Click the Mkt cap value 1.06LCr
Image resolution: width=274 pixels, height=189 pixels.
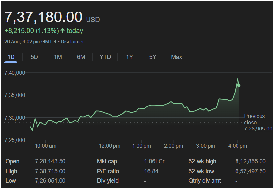[x=154, y=161]
